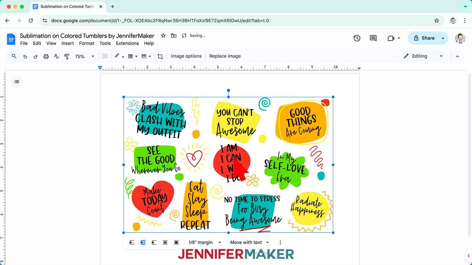Click the right indent ruler marker
The image size is (472, 265).
coord(359,68)
